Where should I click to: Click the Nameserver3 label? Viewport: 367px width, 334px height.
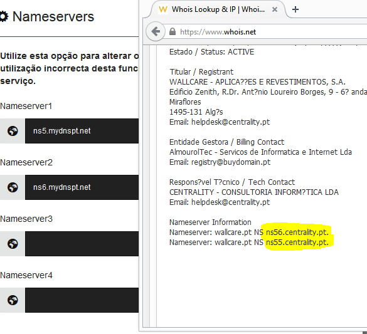point(26,219)
